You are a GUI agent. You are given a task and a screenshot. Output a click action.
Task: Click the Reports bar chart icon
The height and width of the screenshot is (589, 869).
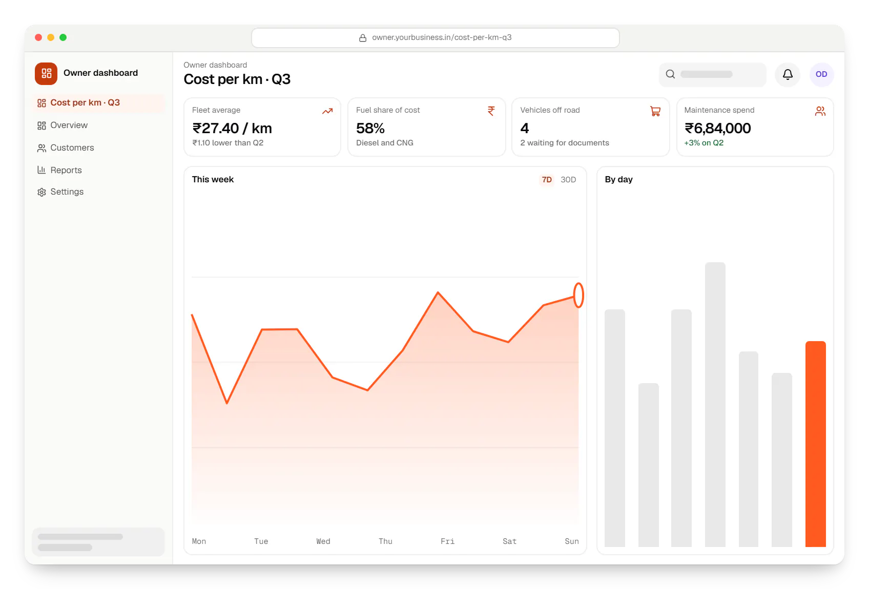[x=42, y=170]
